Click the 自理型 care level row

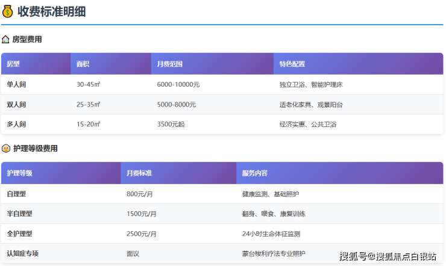tap(16, 194)
